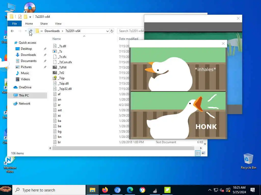Open the Maxthon Nitro desktop shortcut
This screenshot has width=261, height=195.
pos(10,164)
